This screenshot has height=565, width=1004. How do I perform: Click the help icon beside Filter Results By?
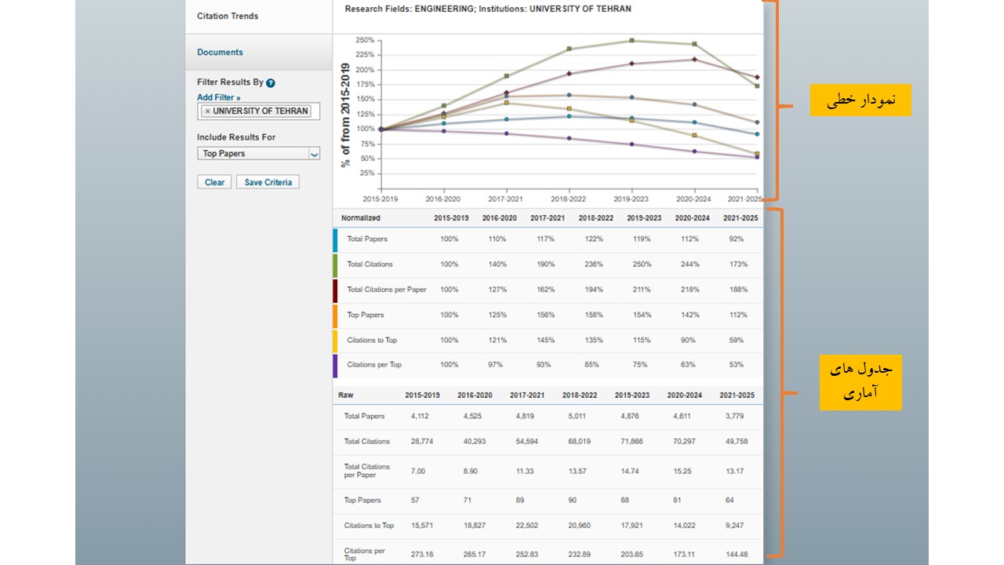pyautogui.click(x=271, y=82)
